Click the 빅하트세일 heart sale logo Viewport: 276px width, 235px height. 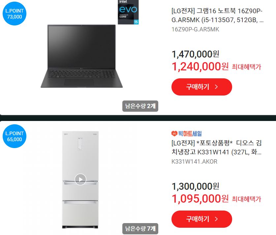click(x=186, y=134)
